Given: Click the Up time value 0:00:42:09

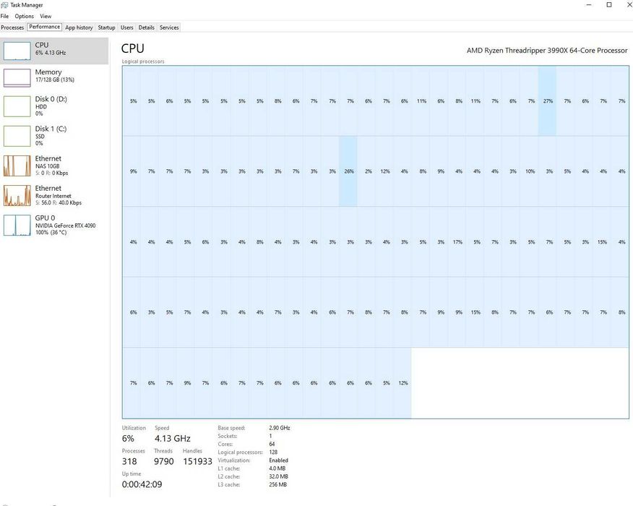Looking at the screenshot, I should [x=142, y=484].
